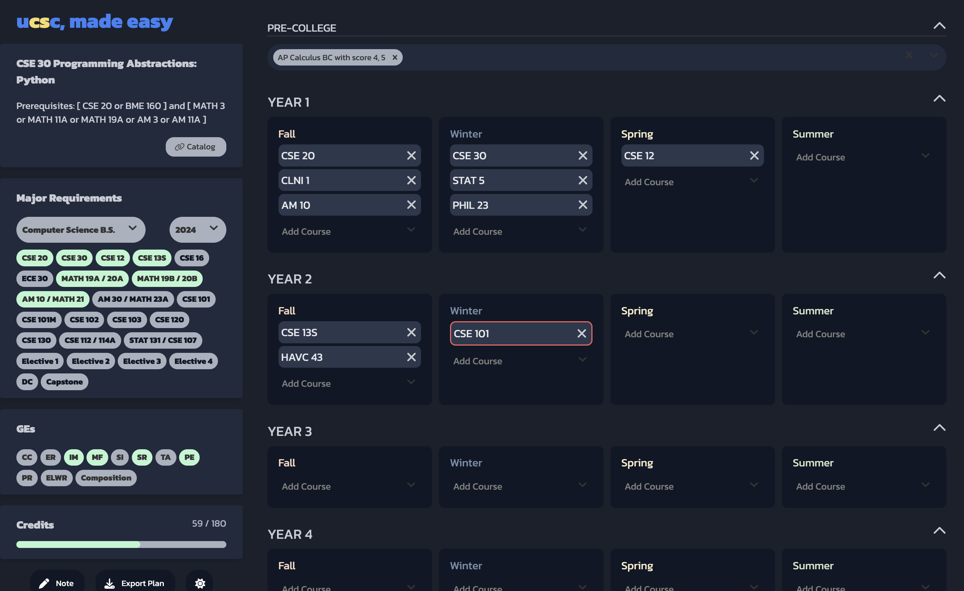
Task: Click the credits progress bar
Action: click(x=121, y=545)
